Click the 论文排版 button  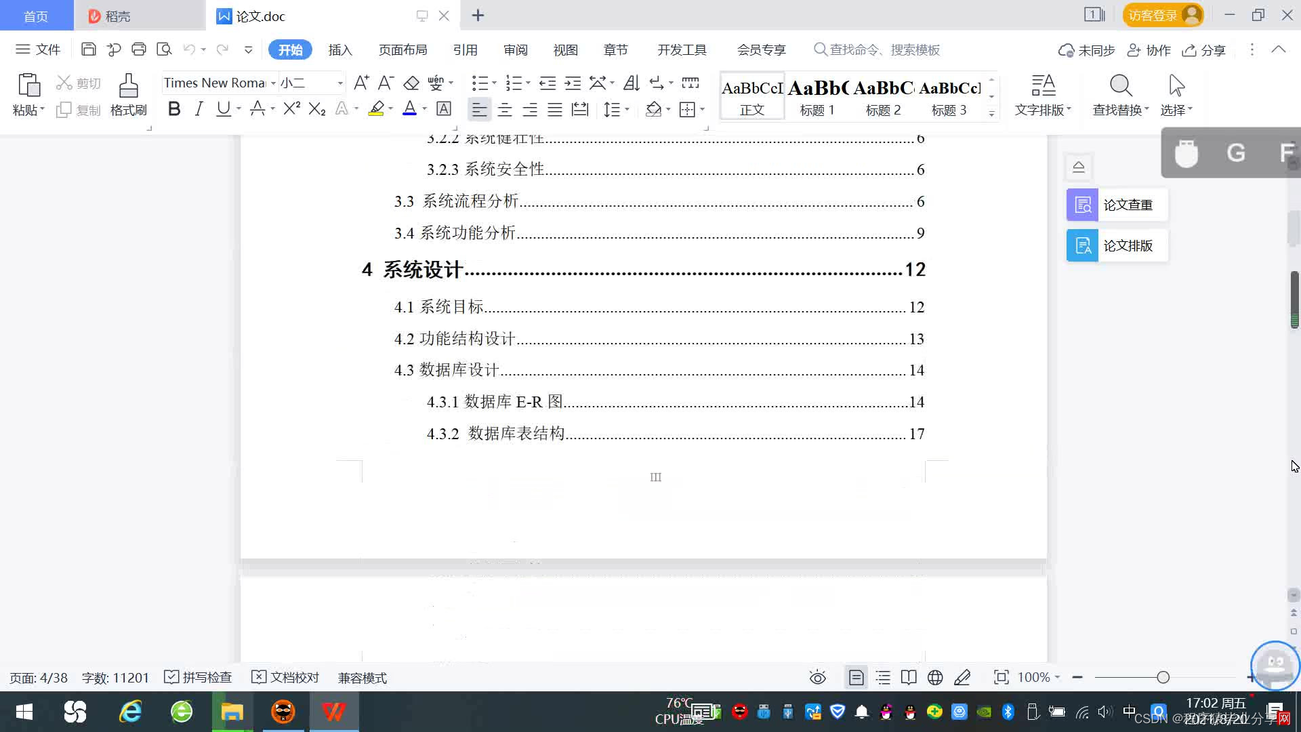point(1117,245)
